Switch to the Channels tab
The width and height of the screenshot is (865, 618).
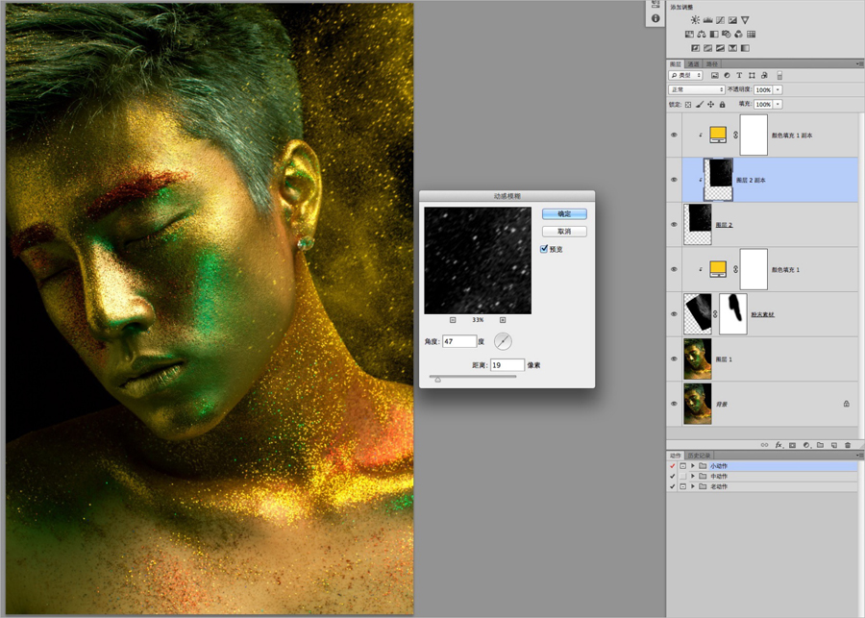click(x=694, y=64)
